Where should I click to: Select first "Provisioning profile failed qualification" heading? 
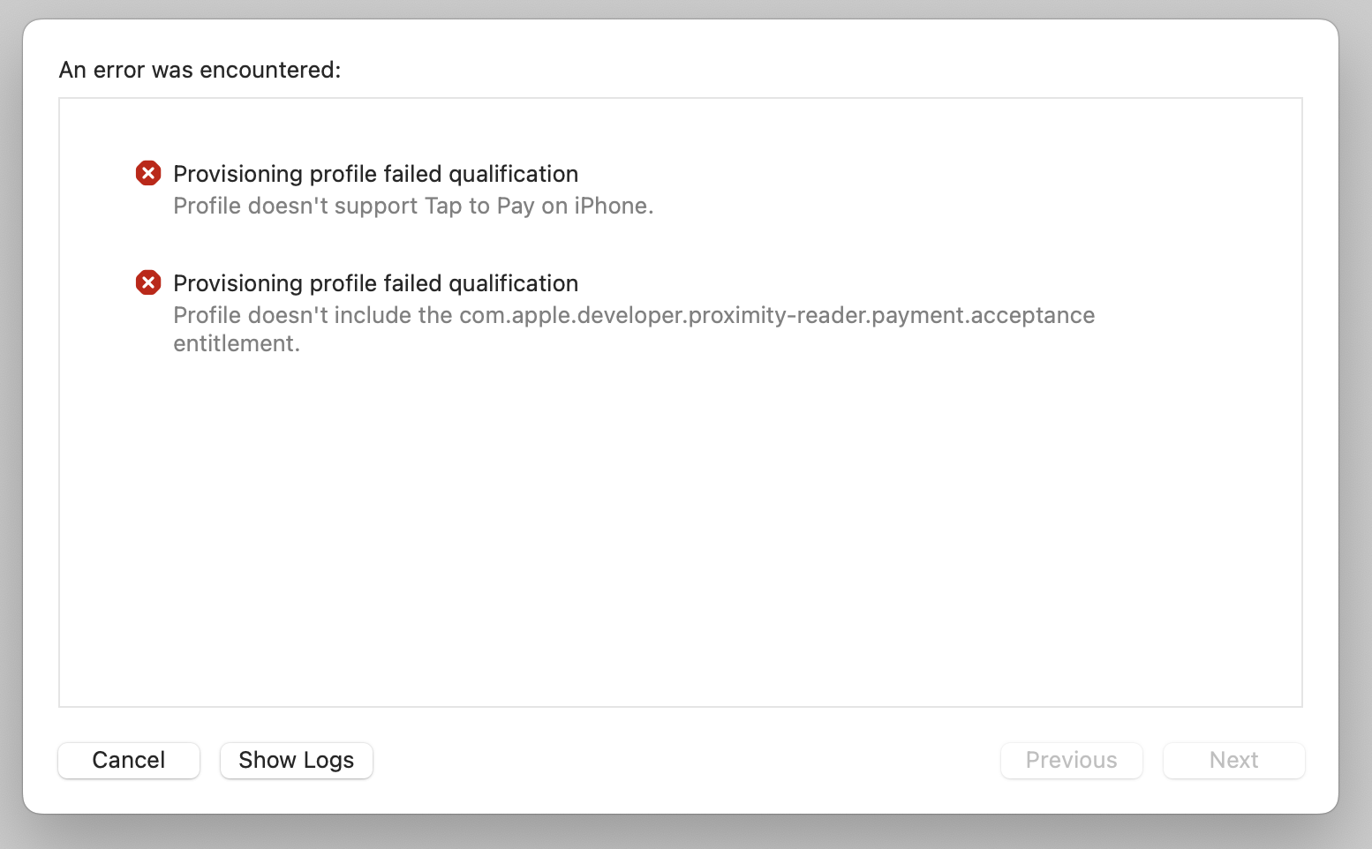pyautogui.click(x=376, y=174)
